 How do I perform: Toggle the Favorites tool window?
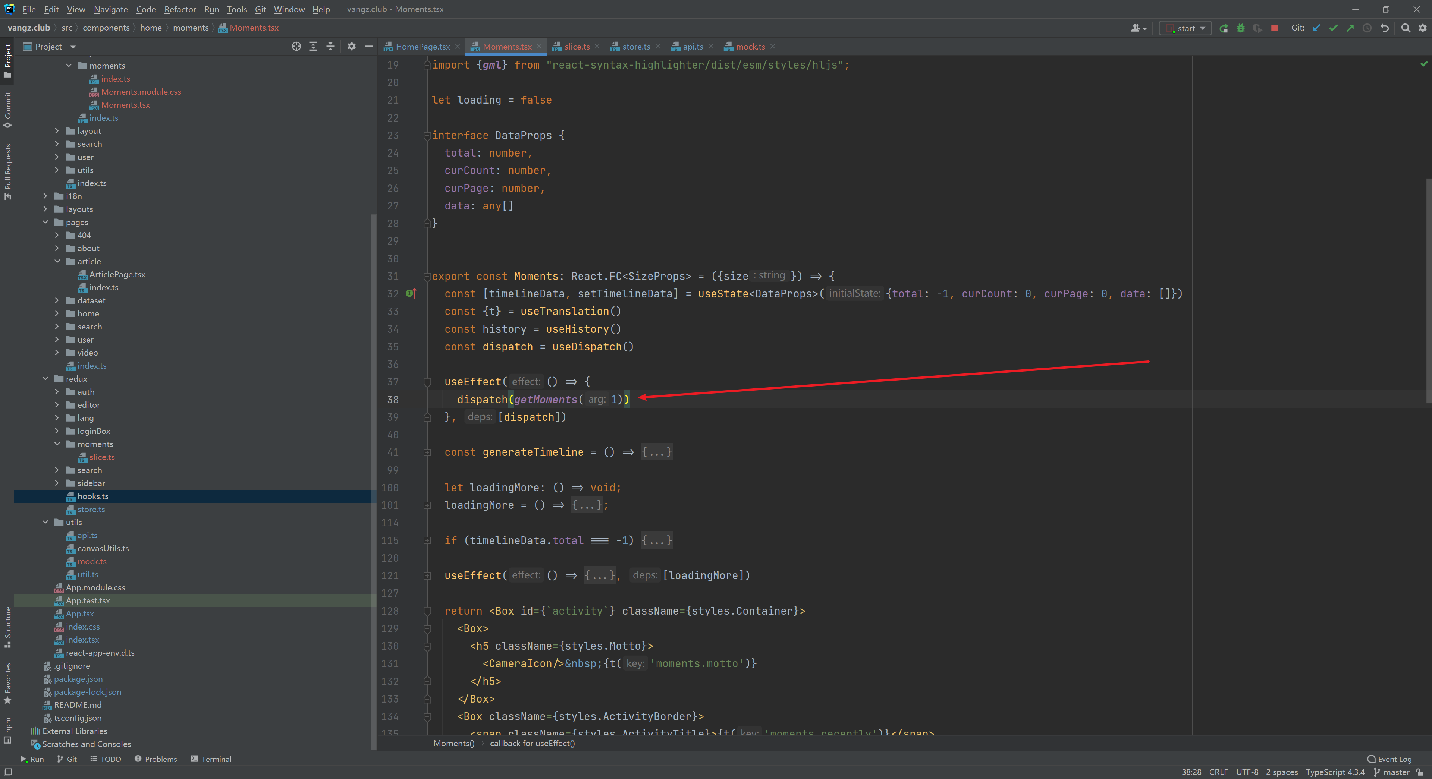[7, 683]
